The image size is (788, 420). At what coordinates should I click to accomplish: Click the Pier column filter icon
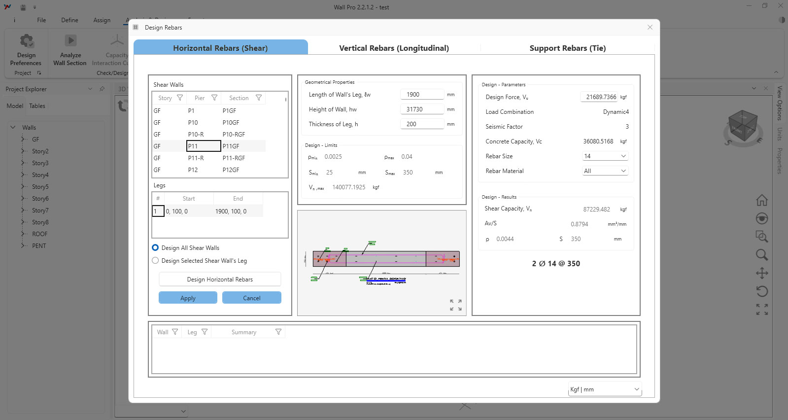click(214, 98)
